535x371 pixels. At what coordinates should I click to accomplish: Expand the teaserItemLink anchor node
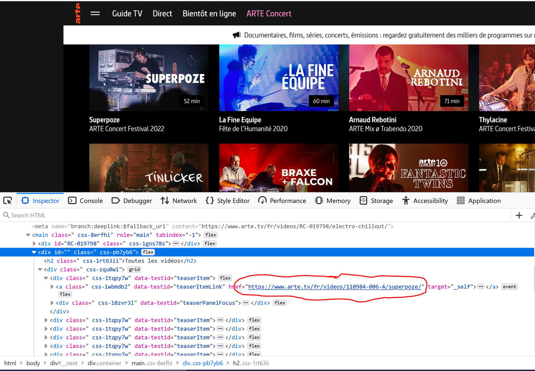click(52, 287)
